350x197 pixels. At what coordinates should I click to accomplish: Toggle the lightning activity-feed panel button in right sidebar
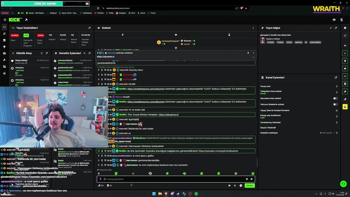coord(345,53)
